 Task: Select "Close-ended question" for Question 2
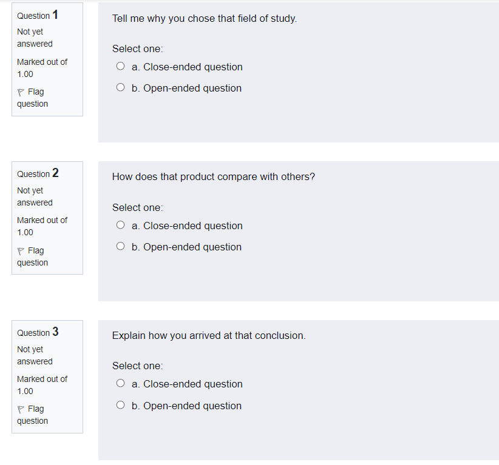(120, 224)
